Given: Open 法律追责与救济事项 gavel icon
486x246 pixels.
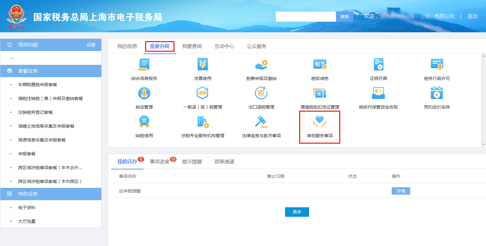Looking at the screenshot, I should point(261,122).
